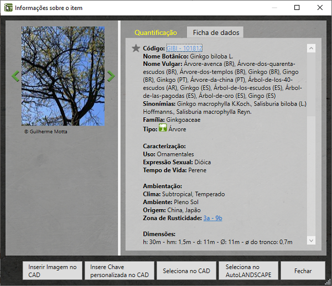This screenshot has height=286, width=332.
Task: Switch to the Quantificação tab
Action: (155, 33)
